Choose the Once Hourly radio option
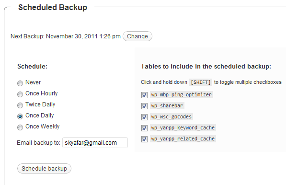 (20, 94)
